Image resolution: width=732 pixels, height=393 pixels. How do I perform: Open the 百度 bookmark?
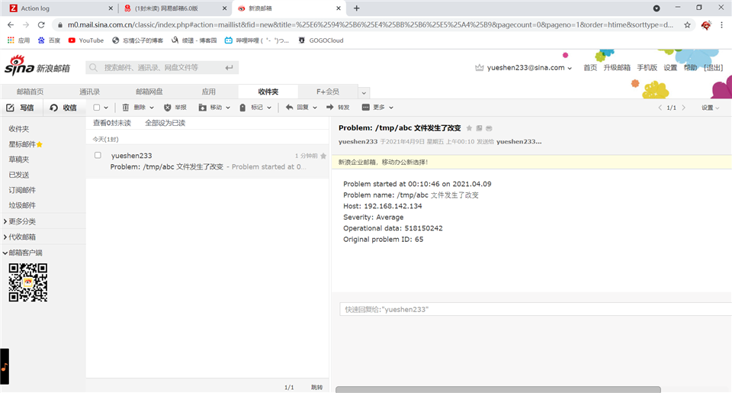pyautogui.click(x=49, y=40)
